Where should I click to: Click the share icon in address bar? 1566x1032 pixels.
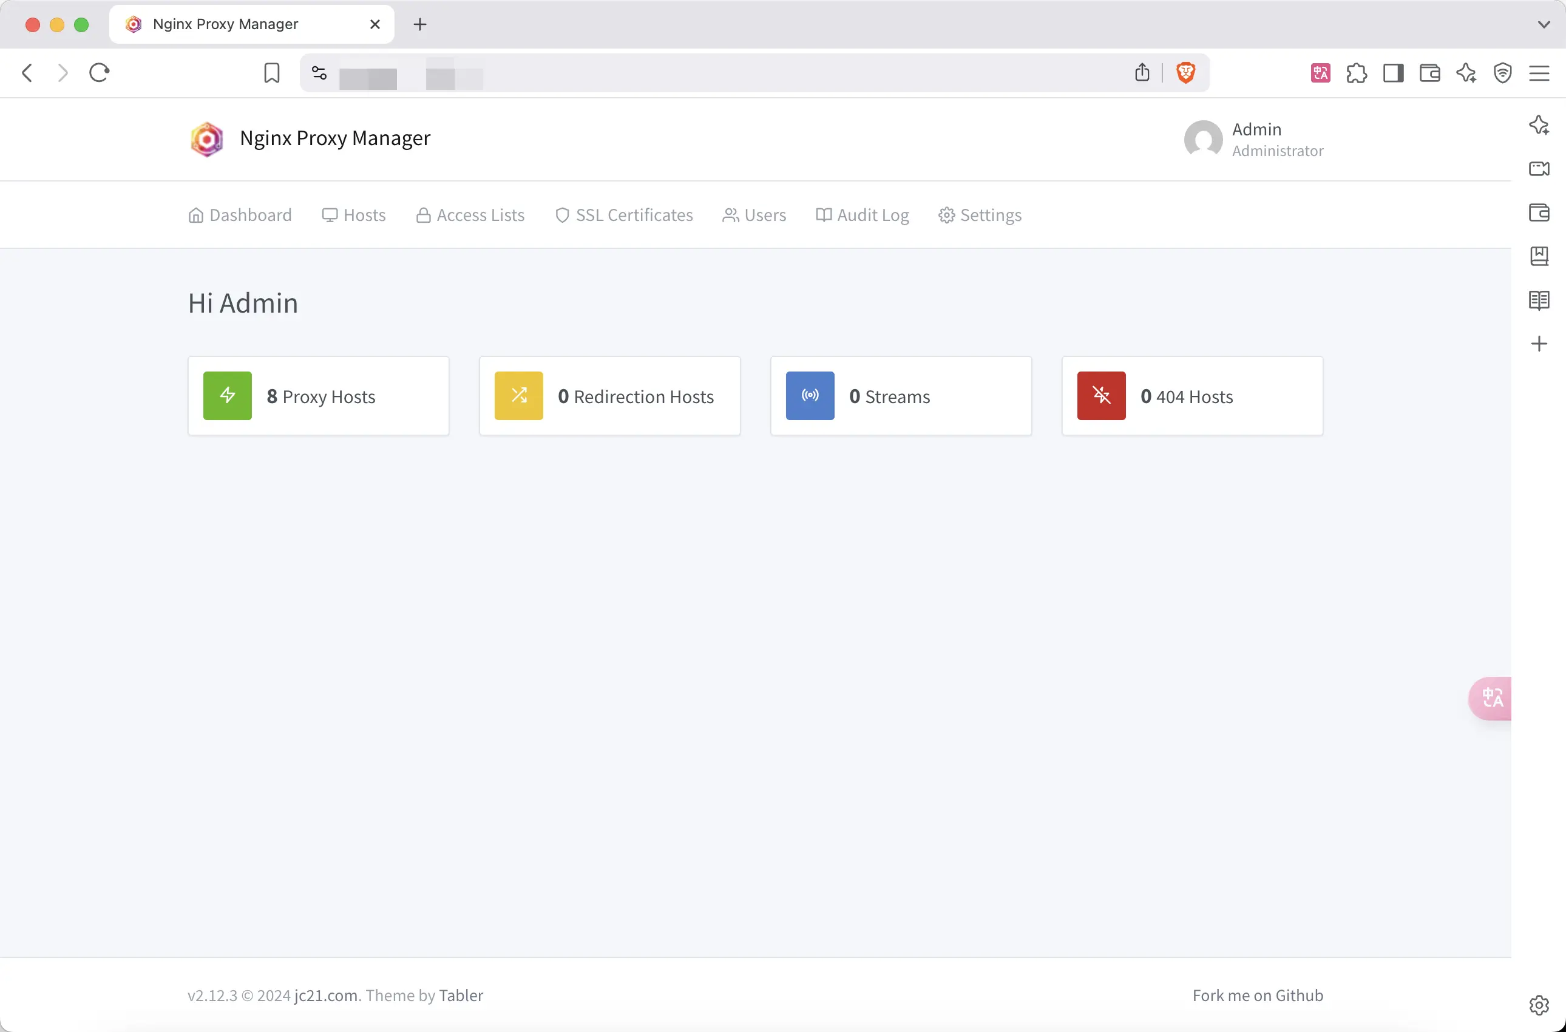point(1142,72)
